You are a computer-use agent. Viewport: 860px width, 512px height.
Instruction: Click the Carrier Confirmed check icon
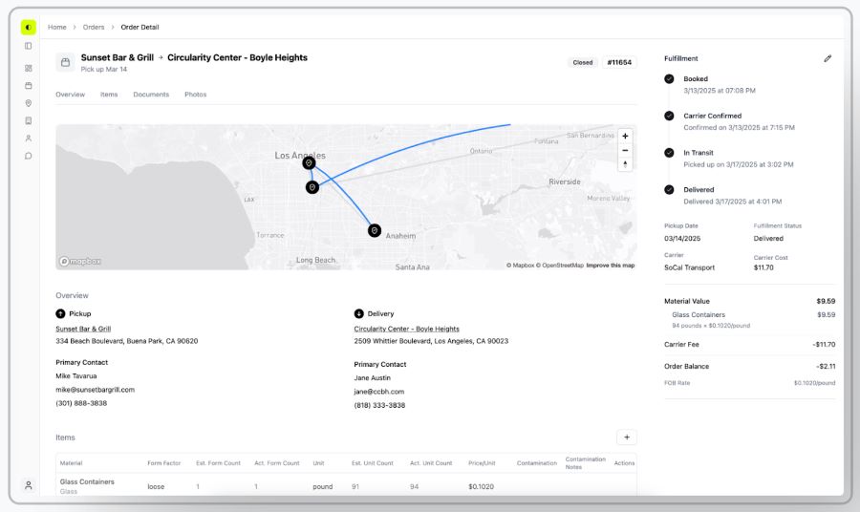coord(669,116)
